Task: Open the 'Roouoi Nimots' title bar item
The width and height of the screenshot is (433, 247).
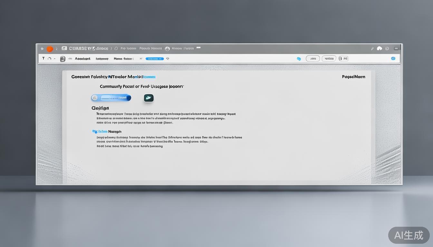Action: [x=150, y=49]
